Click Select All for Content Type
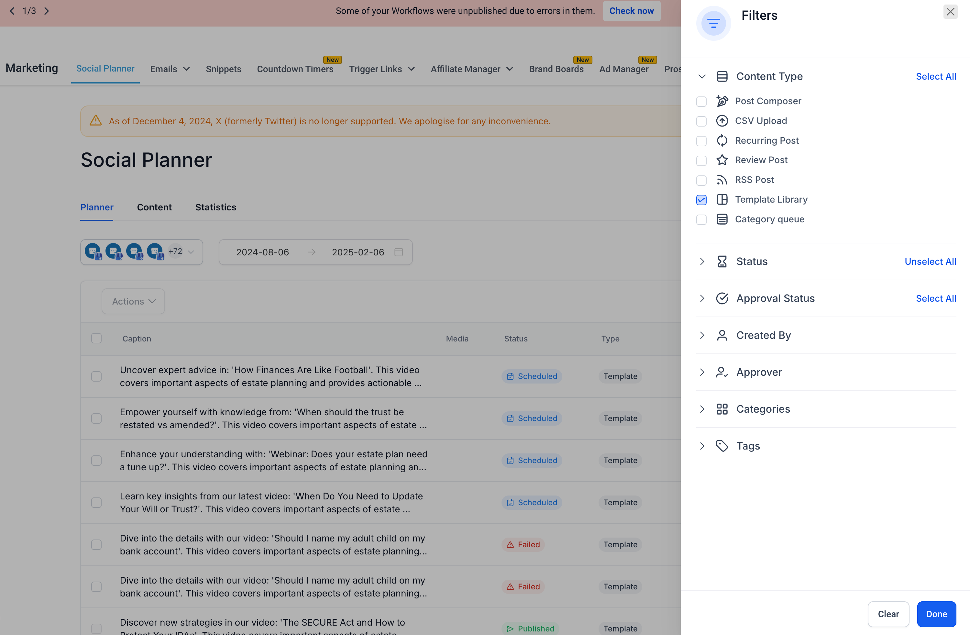Viewport: 970px width, 635px height. click(x=935, y=76)
